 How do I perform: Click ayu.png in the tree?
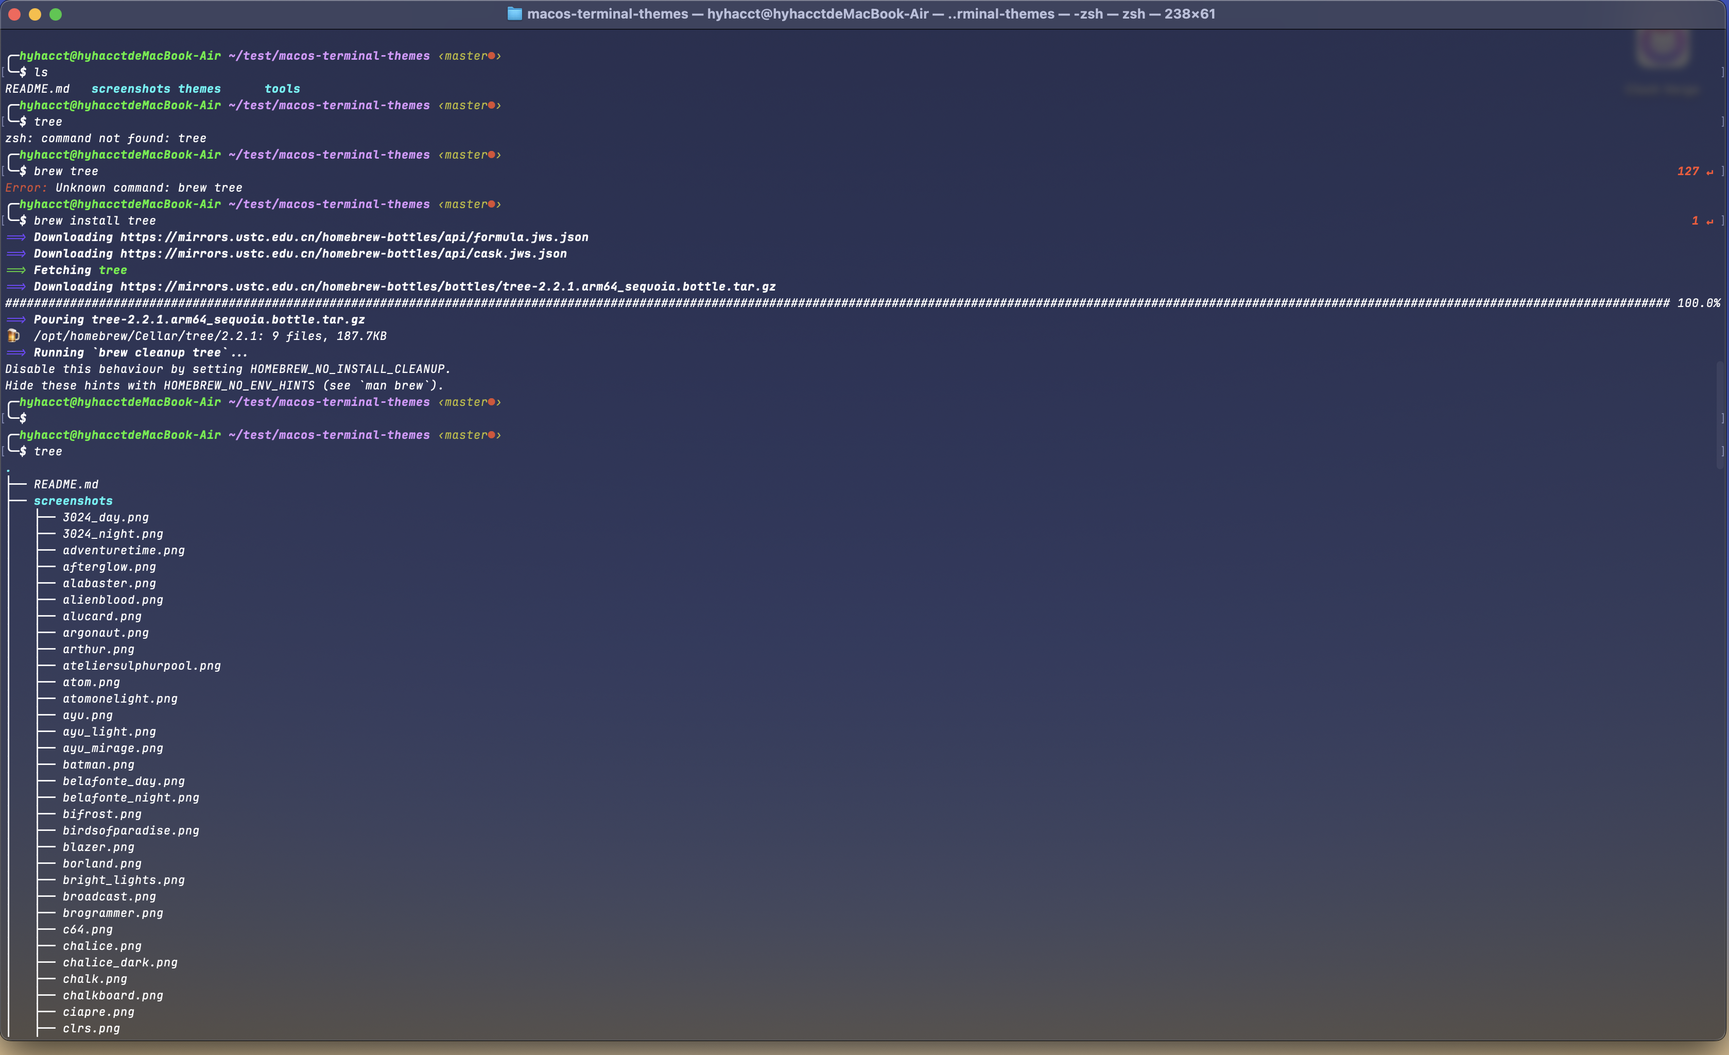tap(88, 715)
